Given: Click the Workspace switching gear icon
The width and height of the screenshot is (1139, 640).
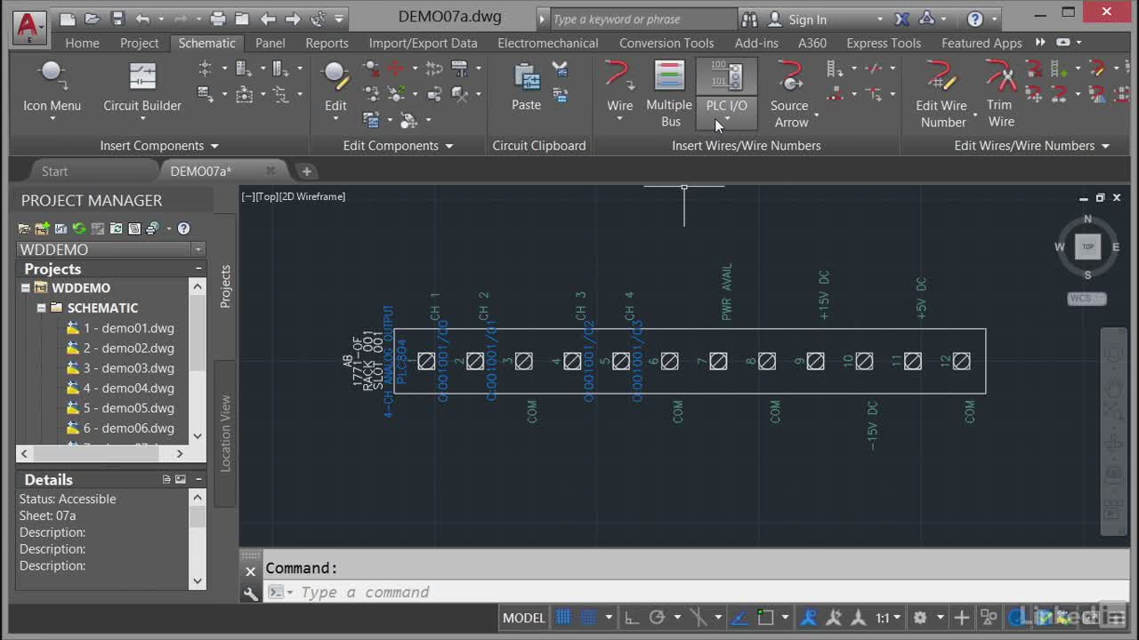Looking at the screenshot, I should [920, 617].
